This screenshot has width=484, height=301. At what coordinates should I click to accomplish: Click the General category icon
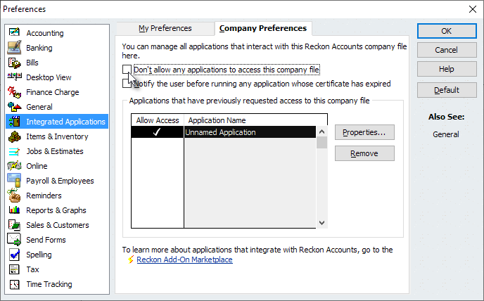(x=14, y=107)
